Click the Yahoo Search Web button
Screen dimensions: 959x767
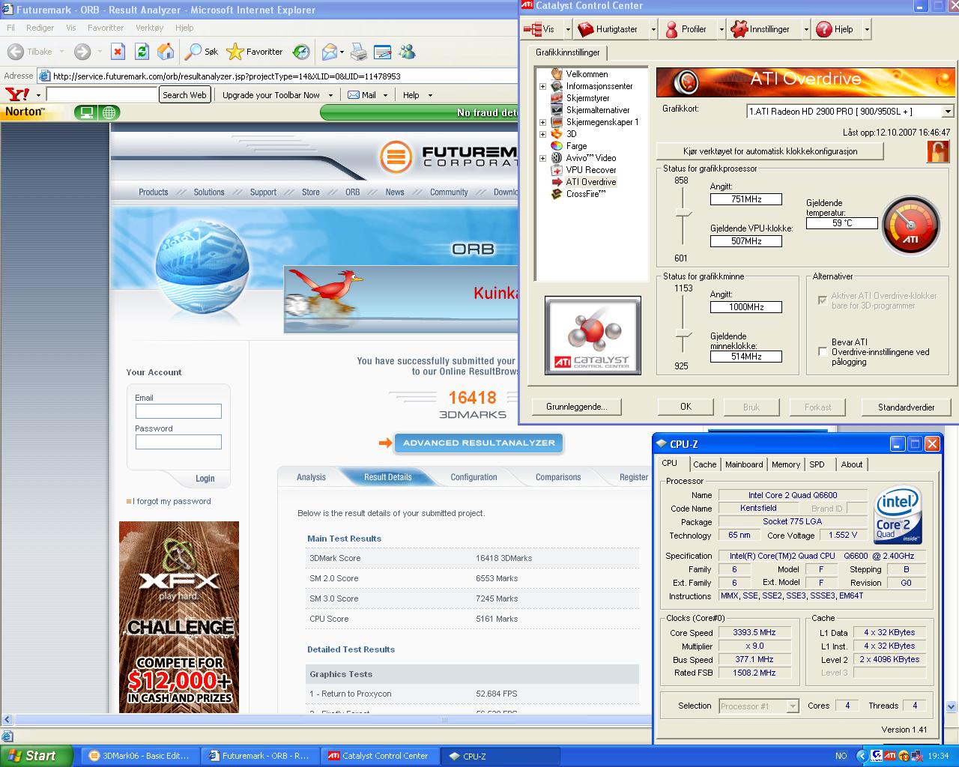coord(184,95)
